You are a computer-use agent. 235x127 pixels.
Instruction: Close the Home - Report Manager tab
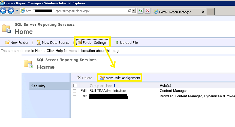[203, 12]
